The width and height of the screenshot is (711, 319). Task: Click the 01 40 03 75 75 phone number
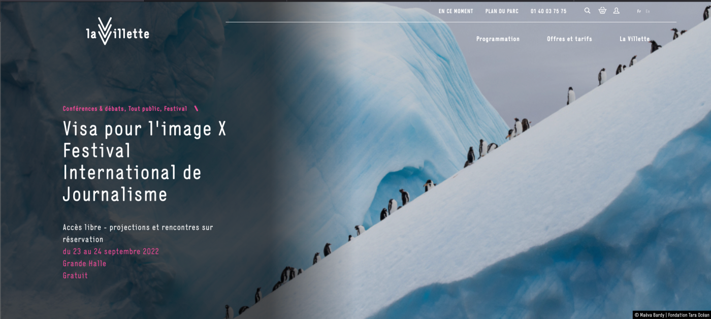click(548, 11)
